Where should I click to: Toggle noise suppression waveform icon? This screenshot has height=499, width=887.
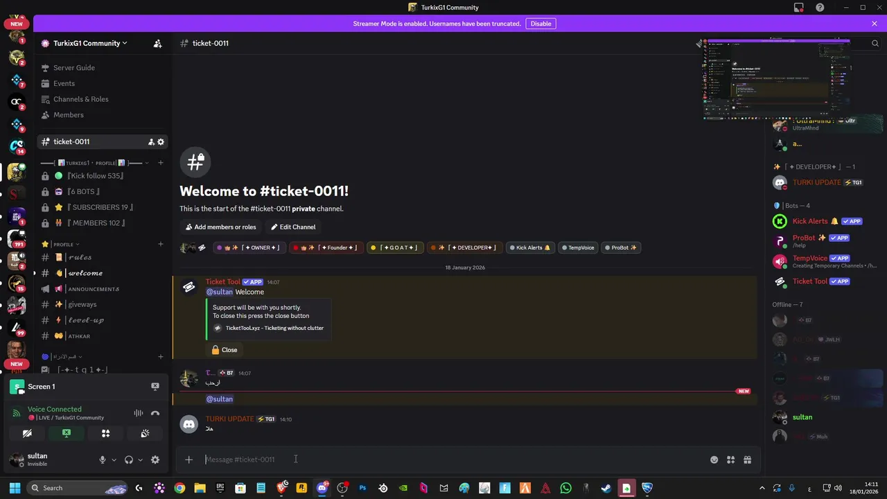(x=139, y=413)
